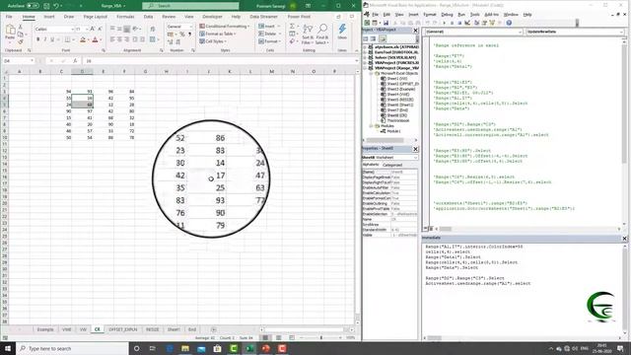This screenshot has height=355, width=631.
Task: Click the Reset stop icon in VBA toolbar
Action: tap(459, 23)
